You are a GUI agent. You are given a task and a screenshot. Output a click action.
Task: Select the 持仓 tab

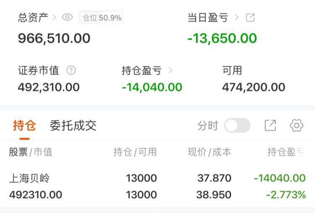(x=24, y=125)
